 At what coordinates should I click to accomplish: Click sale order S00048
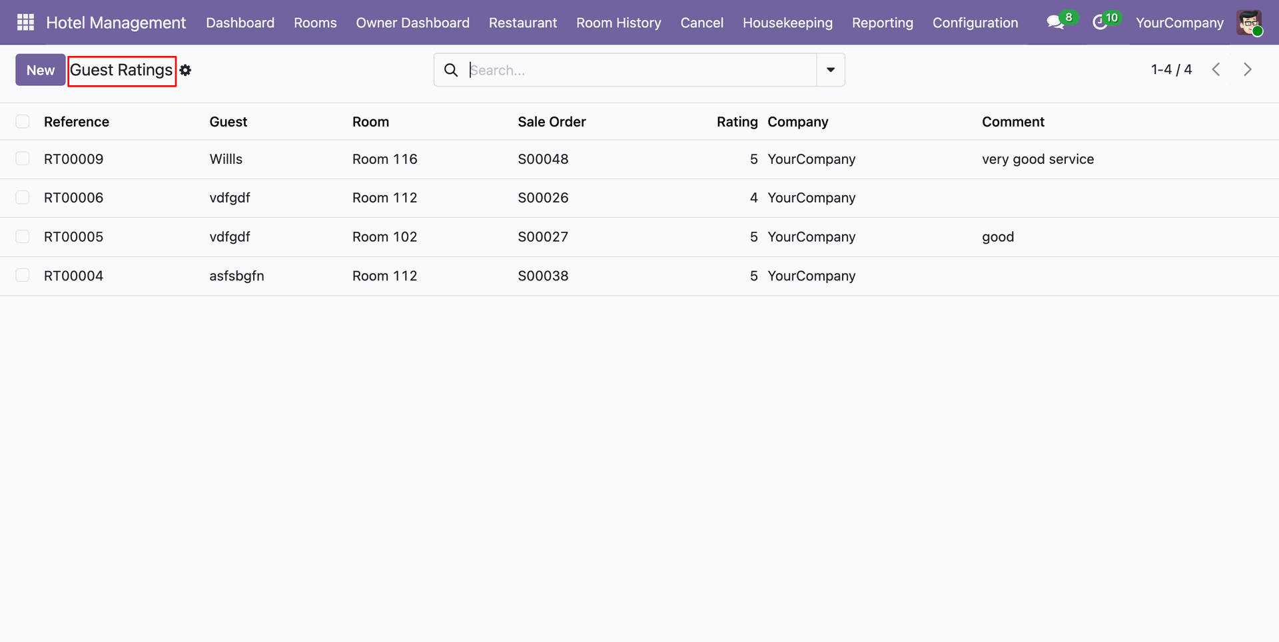543,159
